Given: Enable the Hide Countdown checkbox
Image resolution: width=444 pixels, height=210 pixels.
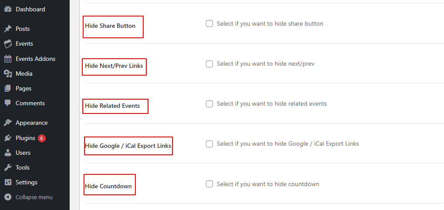Looking at the screenshot, I should [209, 184].
